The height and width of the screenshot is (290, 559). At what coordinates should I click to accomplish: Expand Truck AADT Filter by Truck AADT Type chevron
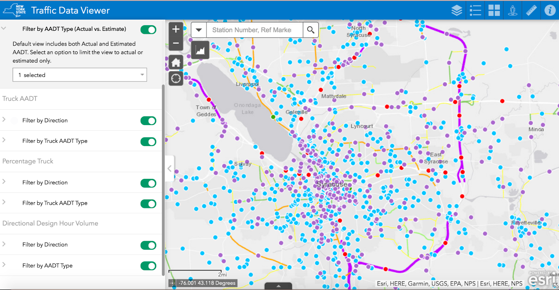point(4,140)
